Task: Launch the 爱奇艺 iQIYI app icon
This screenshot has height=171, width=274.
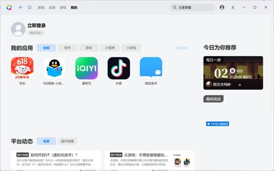Action: pos(86,68)
